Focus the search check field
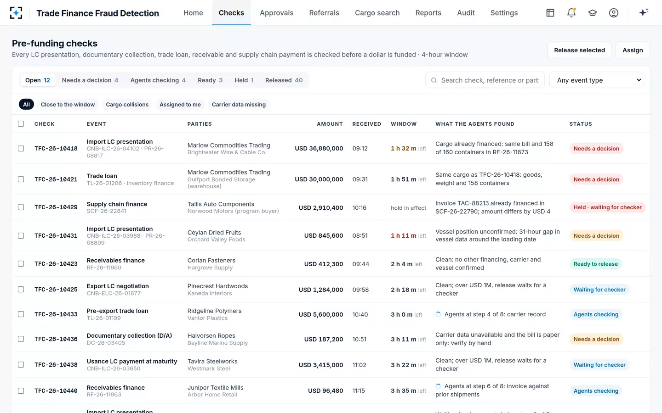The image size is (662, 413). coord(485,80)
